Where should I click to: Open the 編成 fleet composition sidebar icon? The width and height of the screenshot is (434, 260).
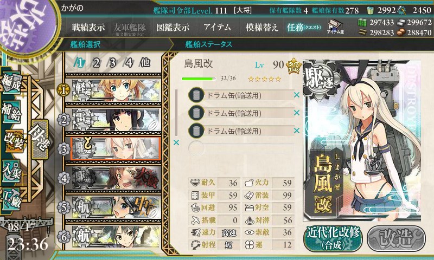(x=11, y=82)
